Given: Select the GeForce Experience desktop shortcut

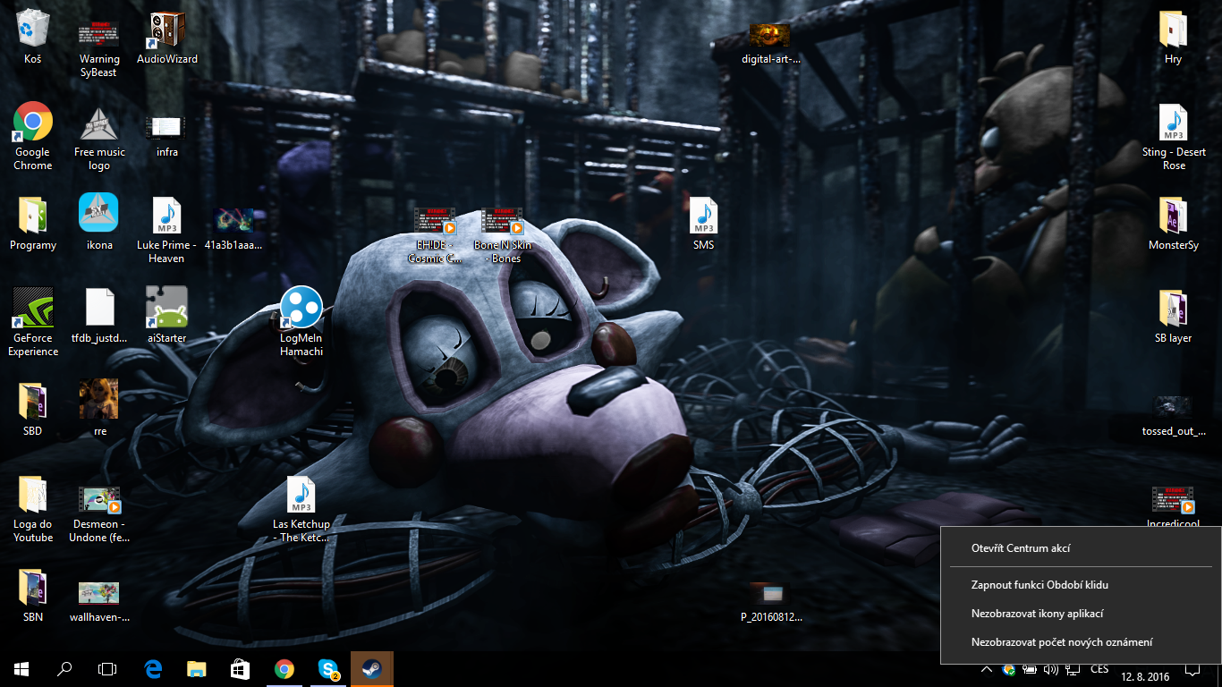Looking at the screenshot, I should click(x=33, y=321).
